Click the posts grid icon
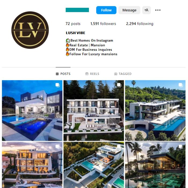188x188 pixels. point(57,74)
